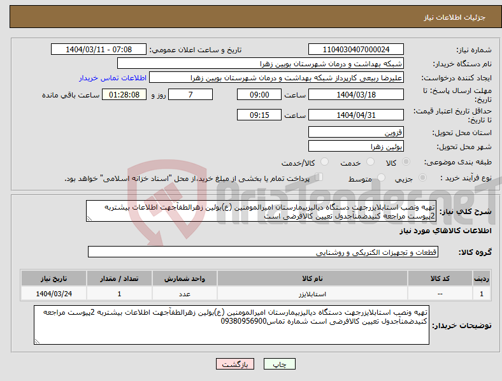Click the استابلایزر item name cell
The height and width of the screenshot is (381, 502).
click(312, 294)
